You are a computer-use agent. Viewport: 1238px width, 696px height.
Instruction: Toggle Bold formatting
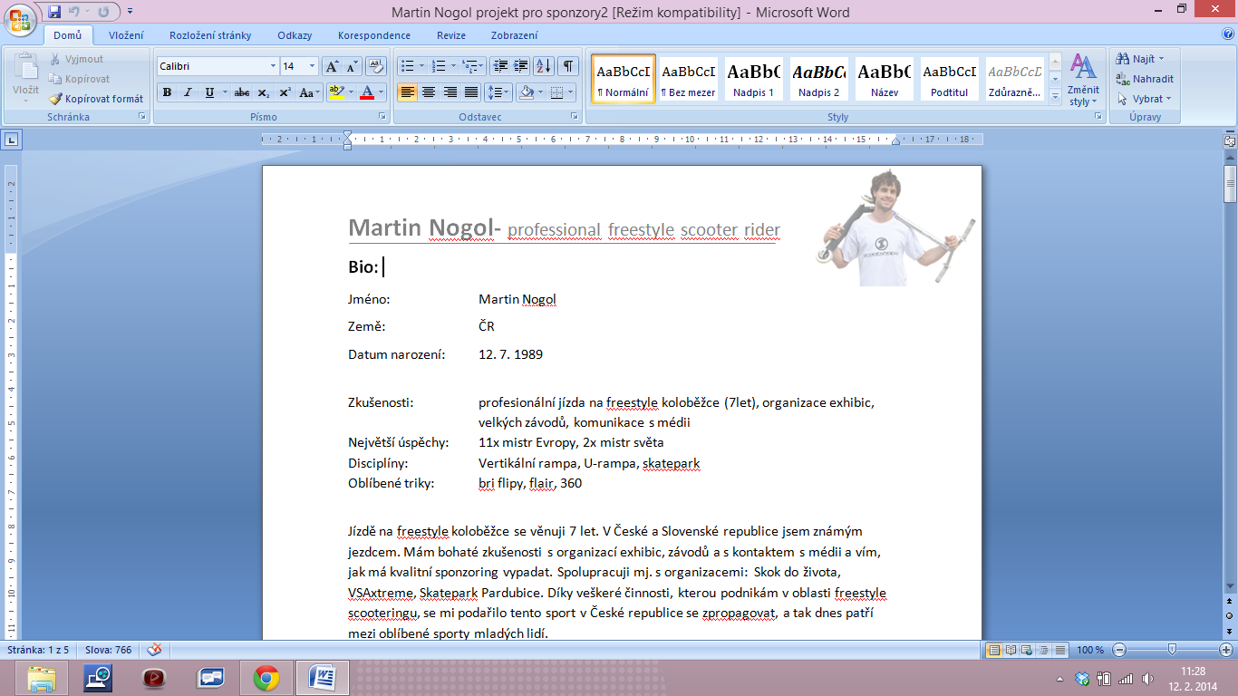tap(167, 92)
